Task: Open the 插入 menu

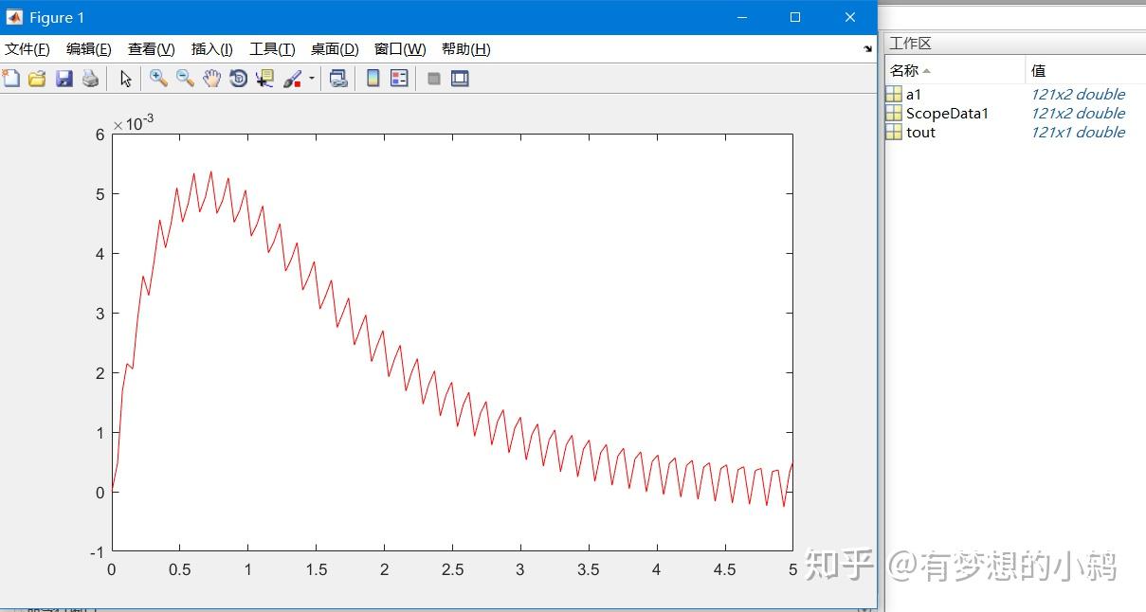Action: click(212, 48)
